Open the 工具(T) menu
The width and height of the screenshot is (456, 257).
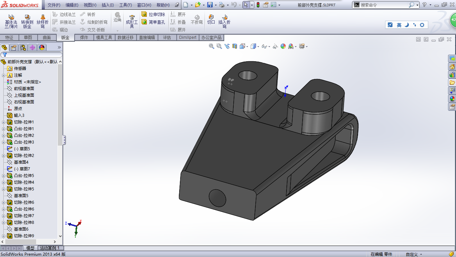pos(125,5)
